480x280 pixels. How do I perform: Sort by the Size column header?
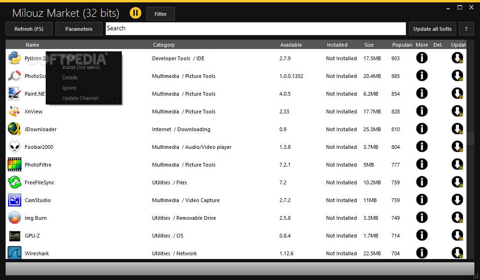point(369,45)
